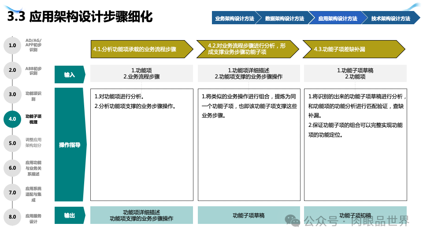
Task: Select the 应用服务设计 step label
Action: (x=33, y=219)
